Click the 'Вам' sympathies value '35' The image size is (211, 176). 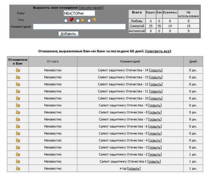click(x=159, y=26)
